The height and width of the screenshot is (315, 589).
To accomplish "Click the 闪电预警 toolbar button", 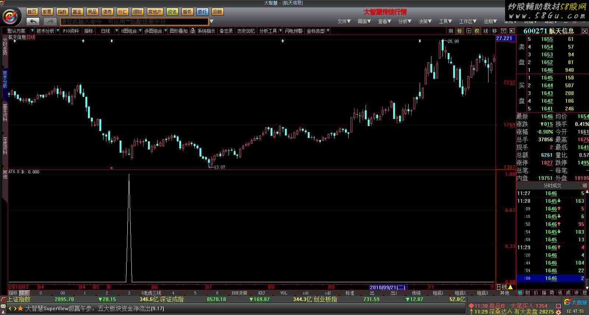I will tap(294, 31).
